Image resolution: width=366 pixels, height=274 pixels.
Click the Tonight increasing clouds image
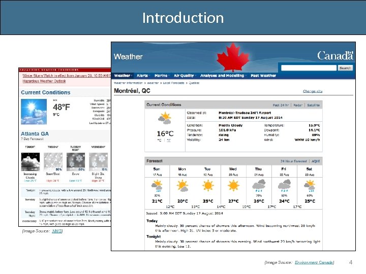click(30, 162)
